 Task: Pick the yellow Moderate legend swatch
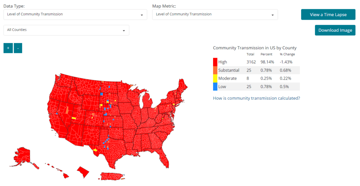pos(215,78)
